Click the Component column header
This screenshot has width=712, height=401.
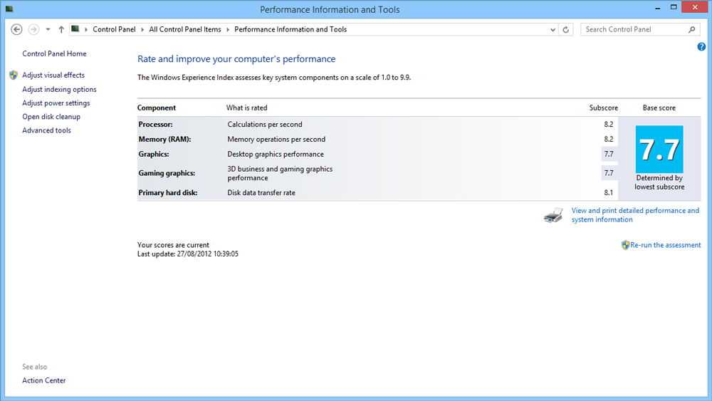[x=156, y=108]
